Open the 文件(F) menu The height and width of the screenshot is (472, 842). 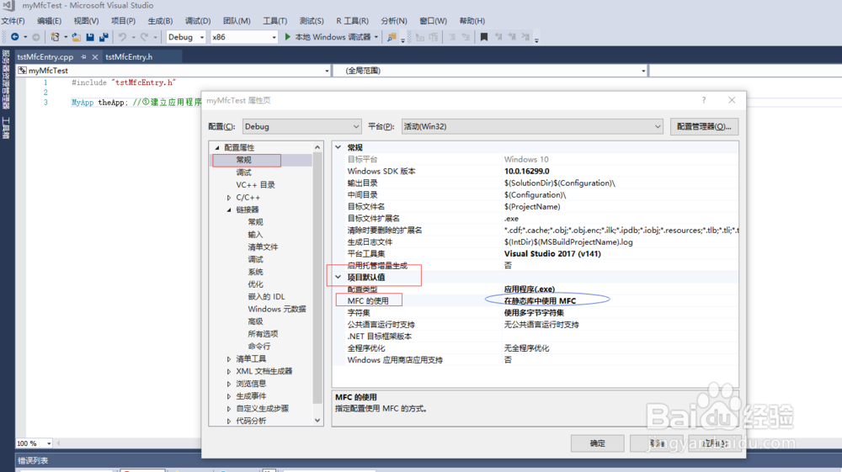pyautogui.click(x=13, y=21)
